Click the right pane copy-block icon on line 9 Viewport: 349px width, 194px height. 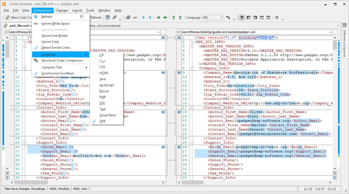tap(179, 73)
